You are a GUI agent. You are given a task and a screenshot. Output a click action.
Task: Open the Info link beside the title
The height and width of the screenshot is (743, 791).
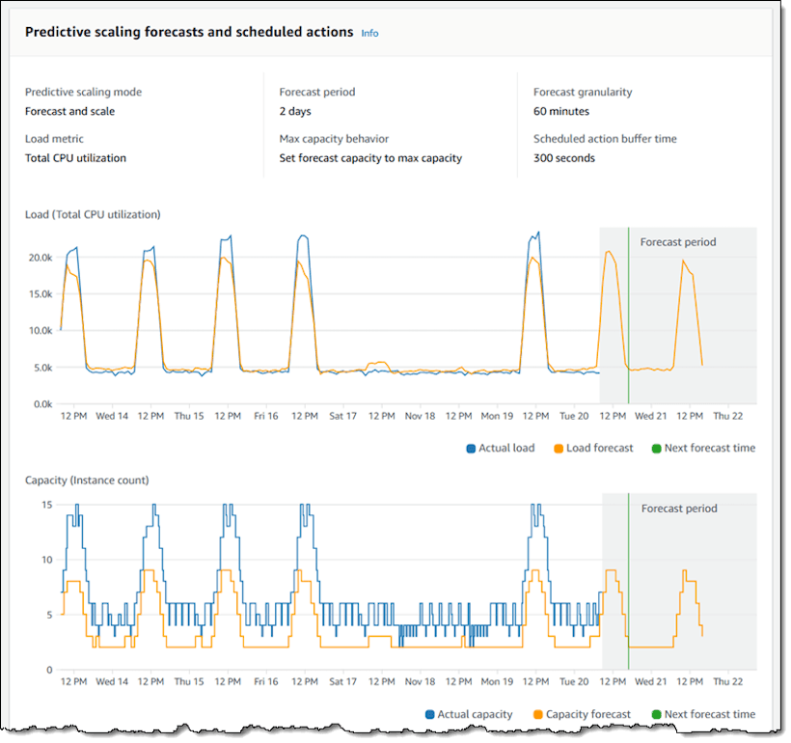click(x=369, y=32)
